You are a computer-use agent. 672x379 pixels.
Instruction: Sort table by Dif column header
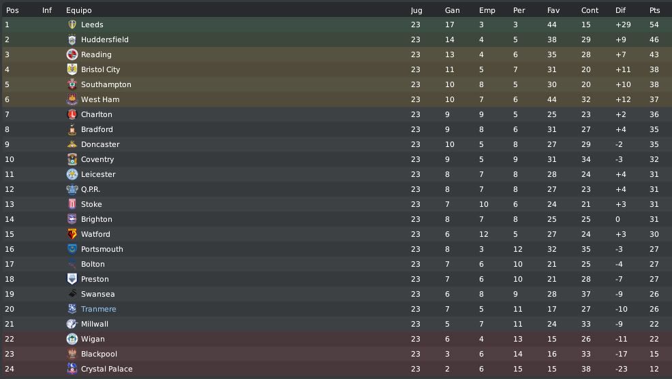(x=620, y=10)
